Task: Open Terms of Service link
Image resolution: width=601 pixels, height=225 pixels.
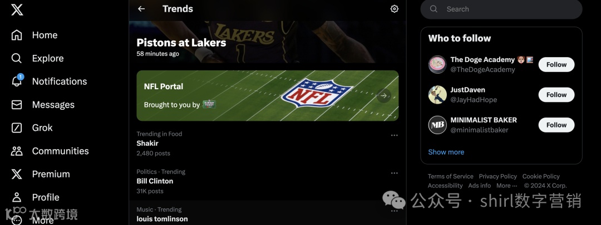Action: [450, 176]
